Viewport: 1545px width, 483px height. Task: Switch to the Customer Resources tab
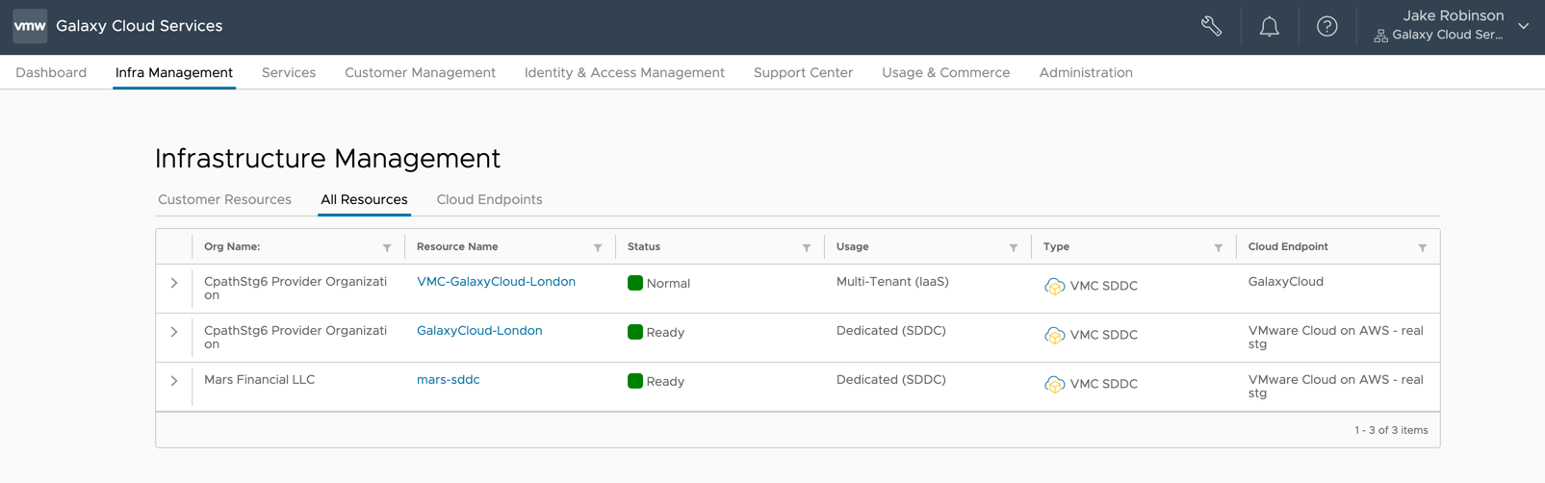[224, 200]
